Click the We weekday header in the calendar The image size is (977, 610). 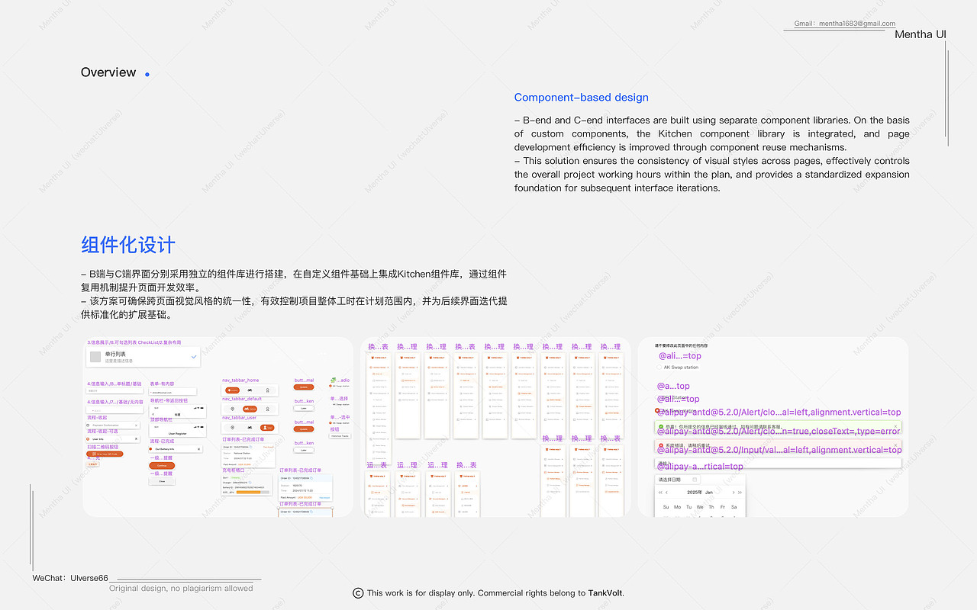[x=700, y=507]
